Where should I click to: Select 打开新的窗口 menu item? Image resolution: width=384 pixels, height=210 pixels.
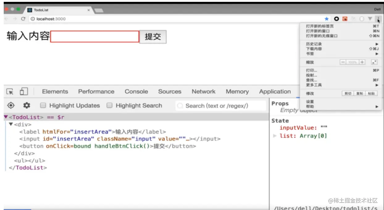[341, 31]
